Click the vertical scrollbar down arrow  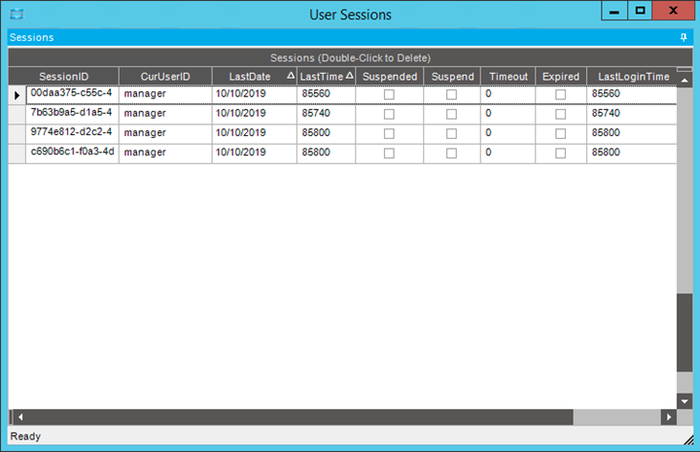(x=684, y=401)
